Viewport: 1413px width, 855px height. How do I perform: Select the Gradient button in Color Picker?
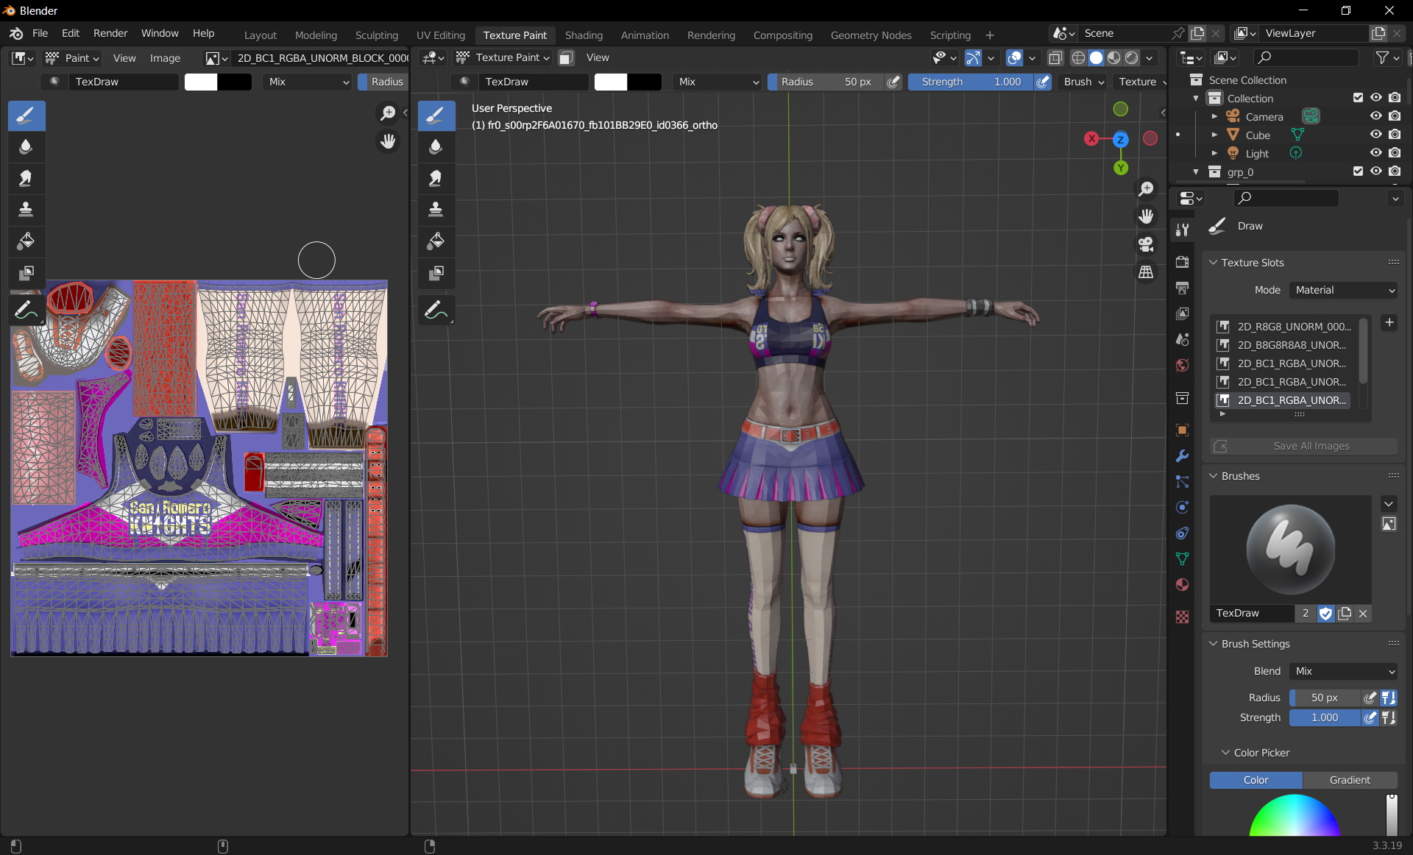(1350, 780)
